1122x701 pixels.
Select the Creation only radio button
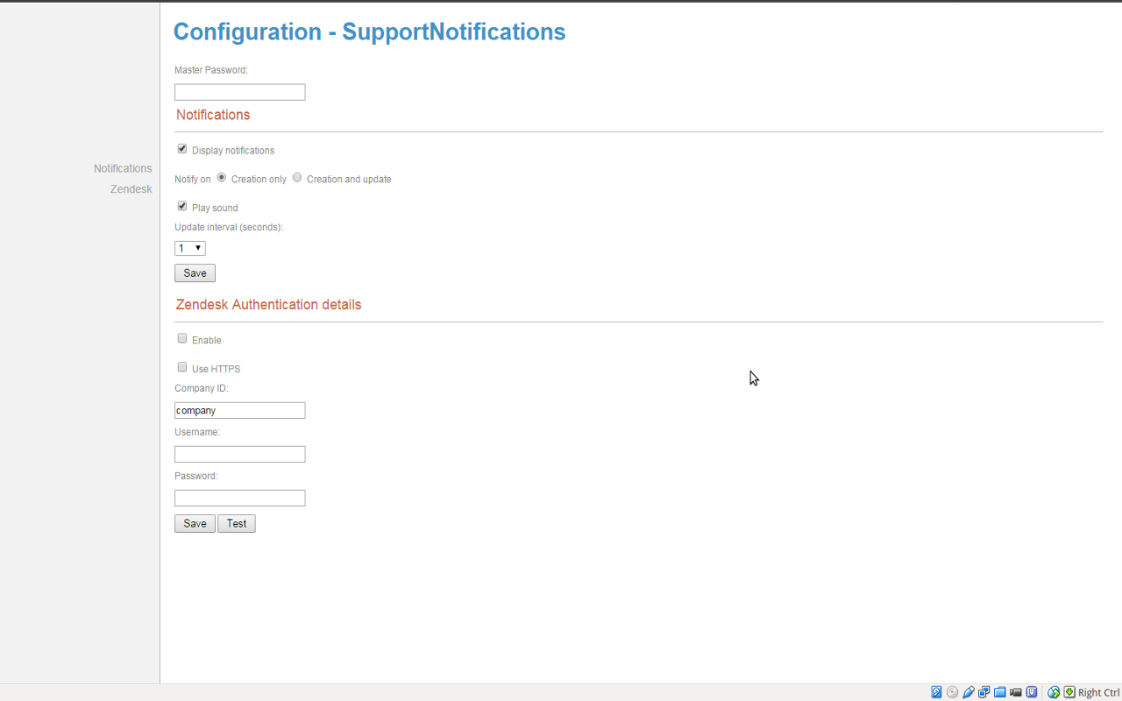(222, 177)
